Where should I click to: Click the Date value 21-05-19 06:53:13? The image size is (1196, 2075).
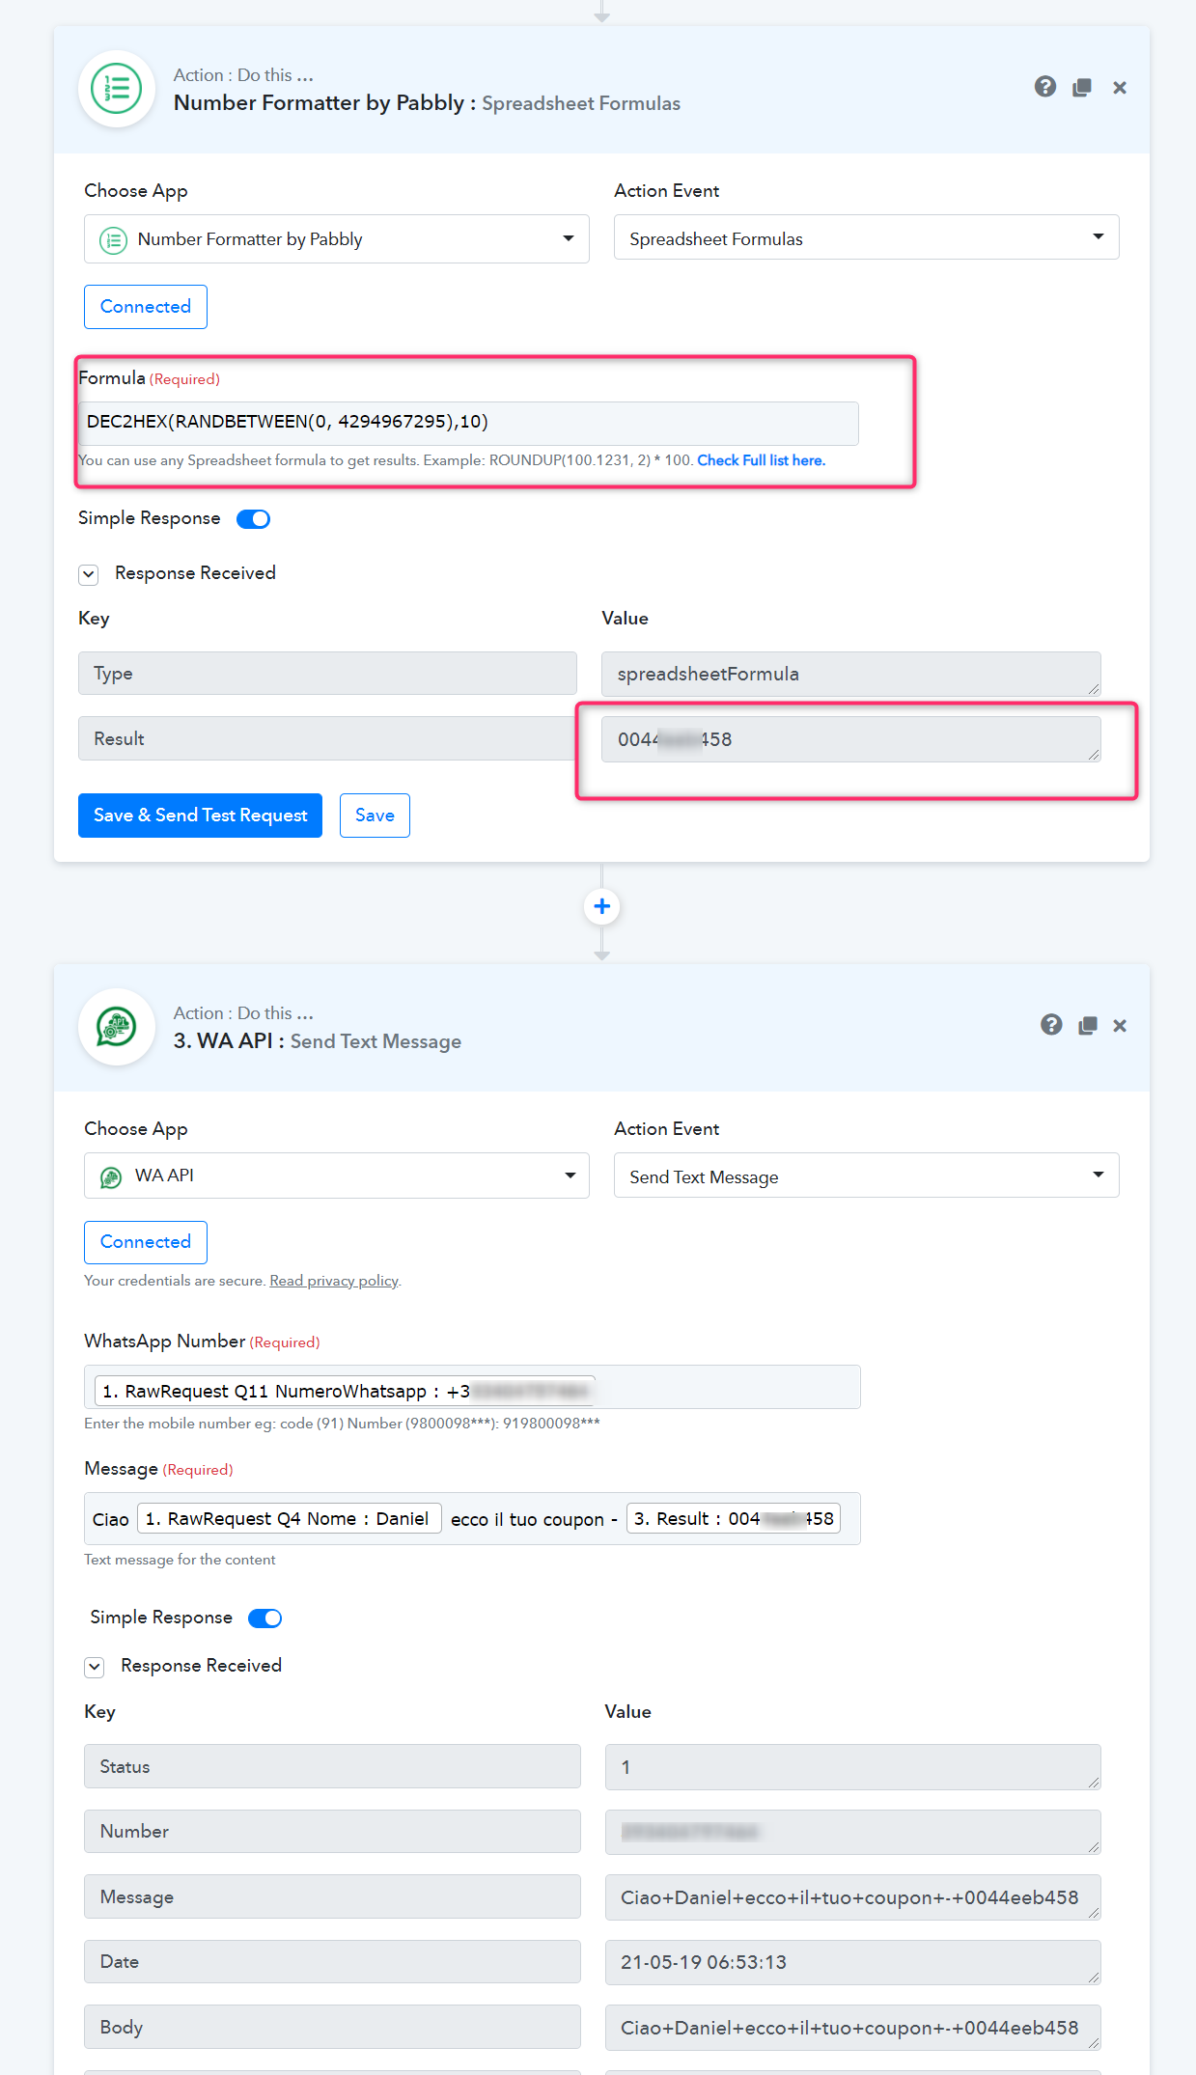point(853,1962)
